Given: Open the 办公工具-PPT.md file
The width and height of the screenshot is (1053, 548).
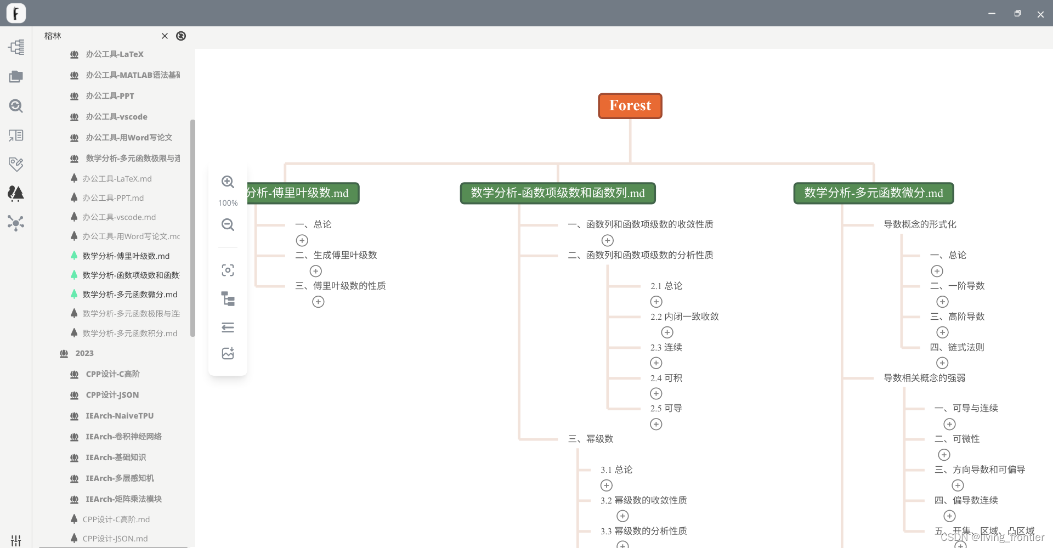Looking at the screenshot, I should click(113, 198).
